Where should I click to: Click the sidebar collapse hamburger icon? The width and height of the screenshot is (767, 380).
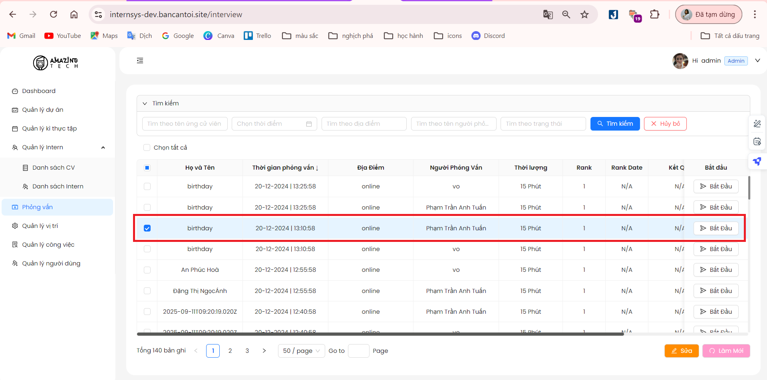click(140, 61)
